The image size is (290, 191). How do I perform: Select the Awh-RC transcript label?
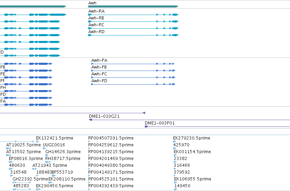click(x=96, y=25)
